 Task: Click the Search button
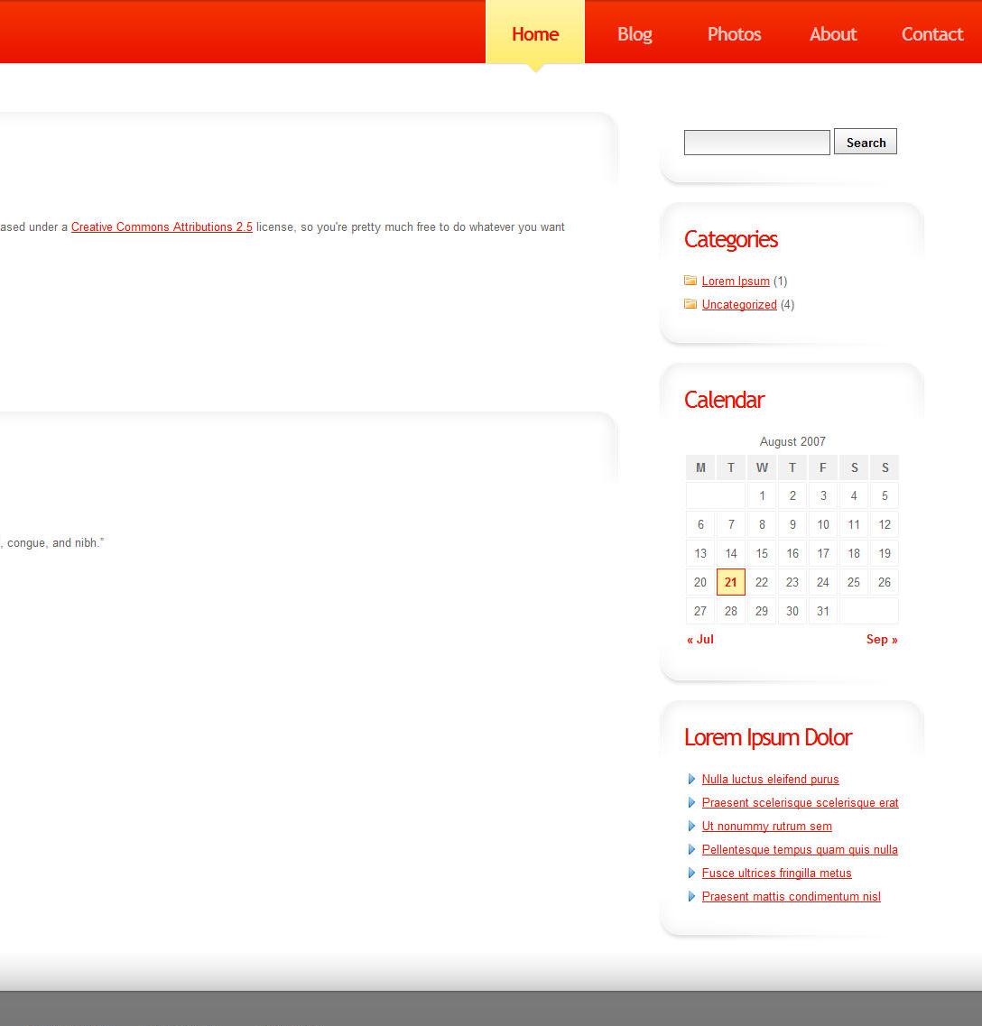click(866, 142)
